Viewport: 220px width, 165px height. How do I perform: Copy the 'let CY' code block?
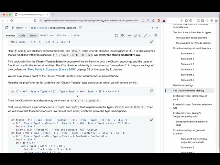(x=151, y=91)
